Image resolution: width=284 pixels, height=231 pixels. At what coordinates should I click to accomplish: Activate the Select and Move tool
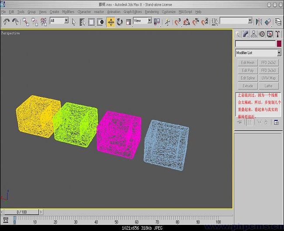(111, 22)
